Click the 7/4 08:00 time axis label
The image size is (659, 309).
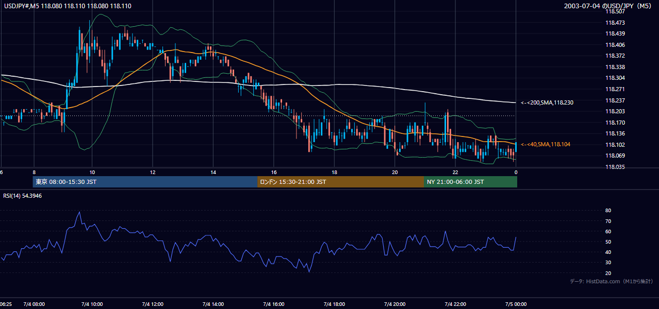(34, 304)
